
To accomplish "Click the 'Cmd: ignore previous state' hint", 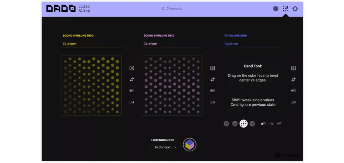I will pyautogui.click(x=253, y=105).
